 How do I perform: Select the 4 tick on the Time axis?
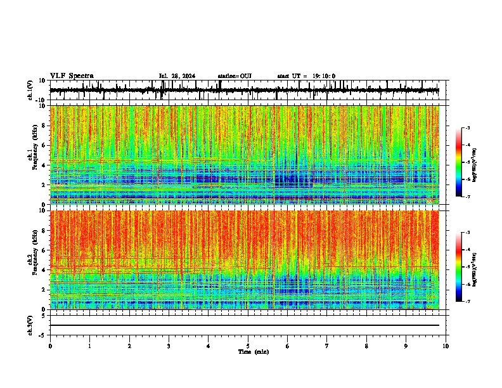click(x=209, y=346)
